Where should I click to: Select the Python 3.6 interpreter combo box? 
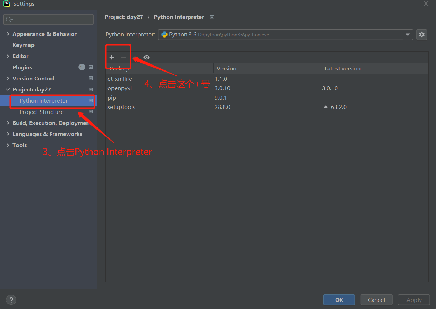coord(285,35)
